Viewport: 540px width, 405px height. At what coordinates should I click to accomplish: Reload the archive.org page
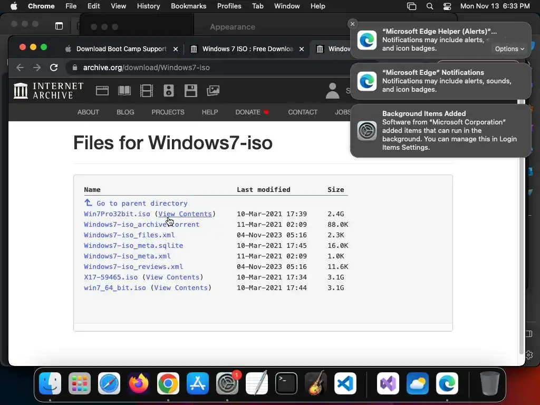[54, 67]
